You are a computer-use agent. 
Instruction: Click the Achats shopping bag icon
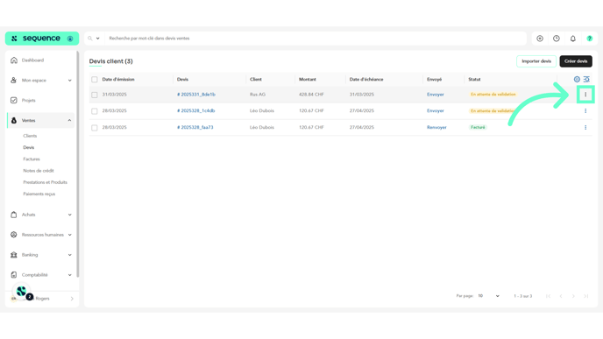click(x=14, y=215)
